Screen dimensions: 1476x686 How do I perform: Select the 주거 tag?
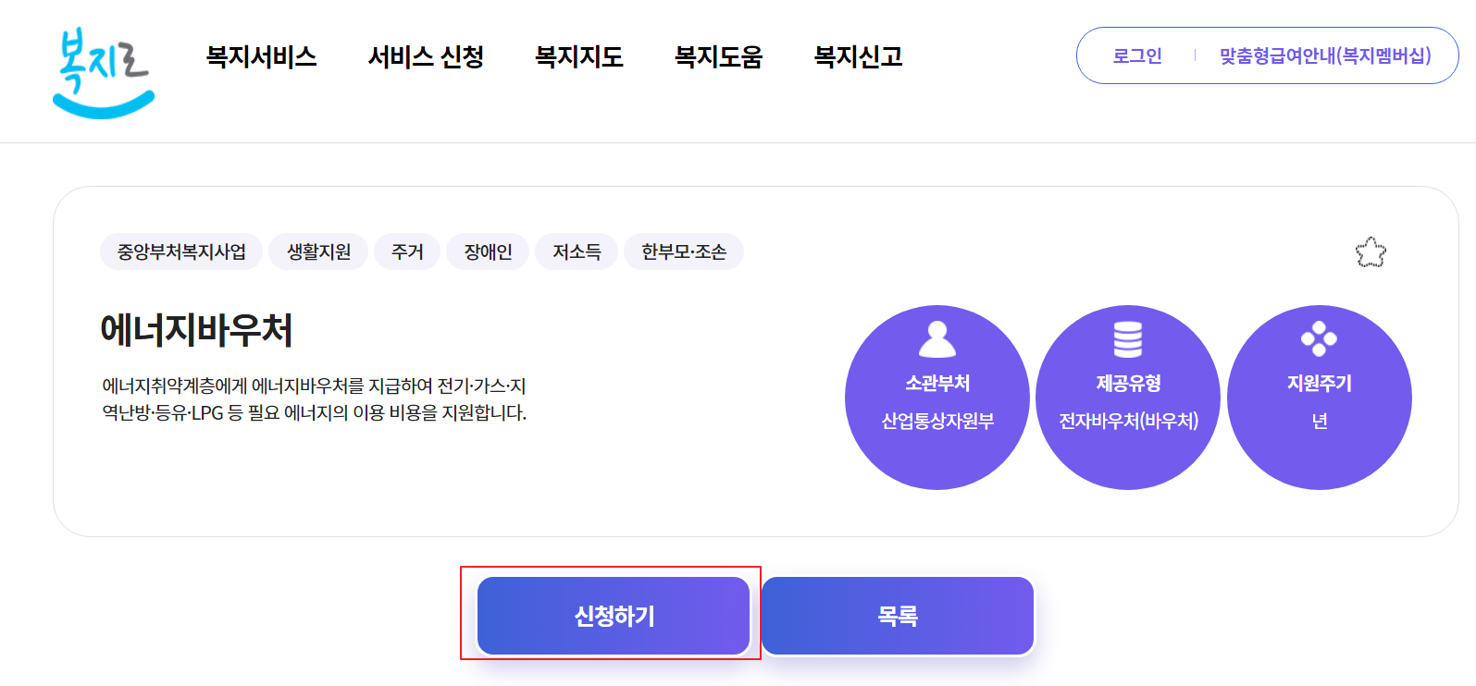(407, 251)
